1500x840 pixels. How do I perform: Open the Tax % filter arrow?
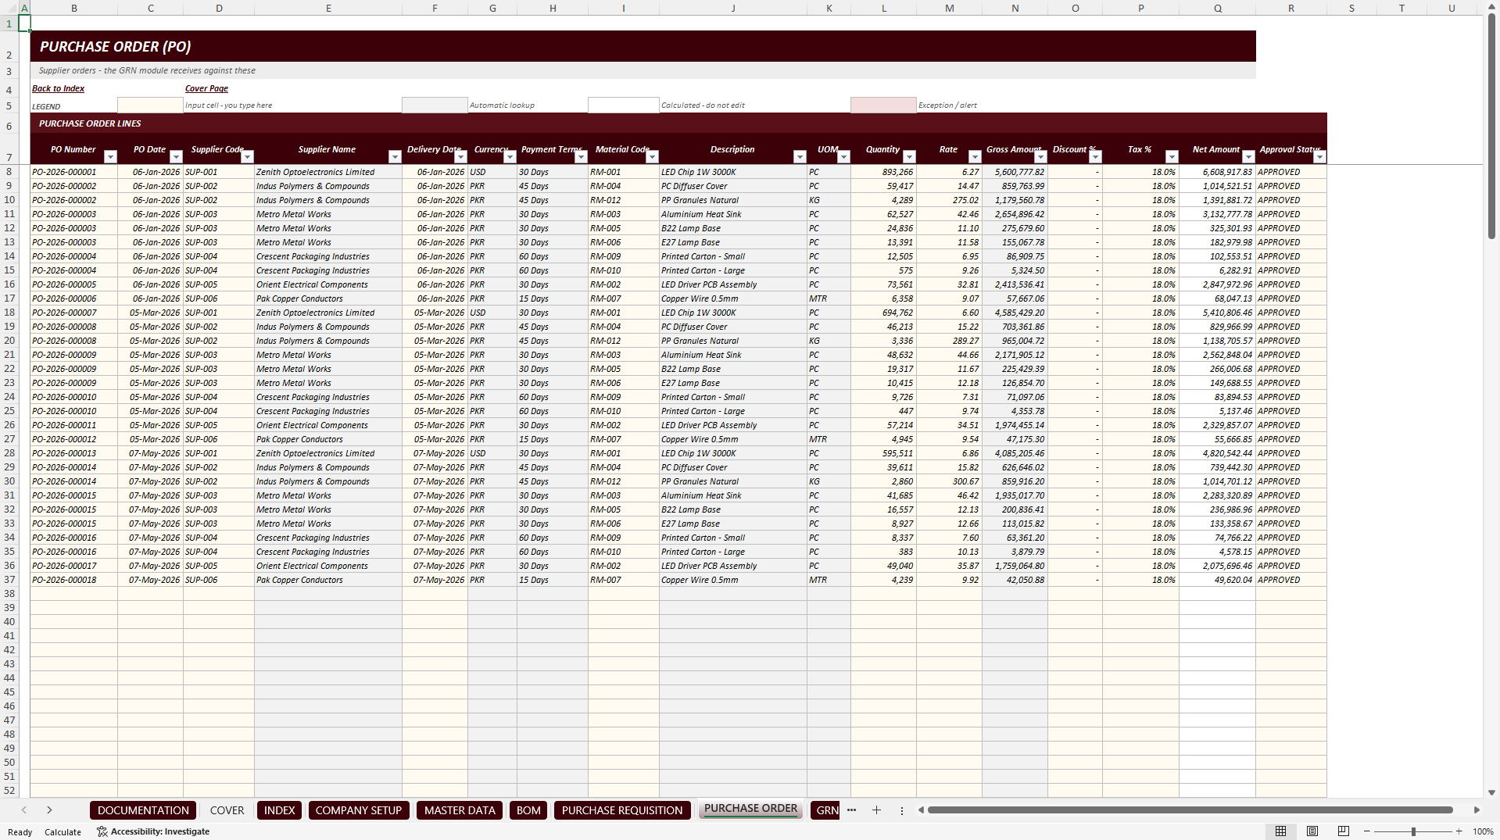pos(1172,157)
